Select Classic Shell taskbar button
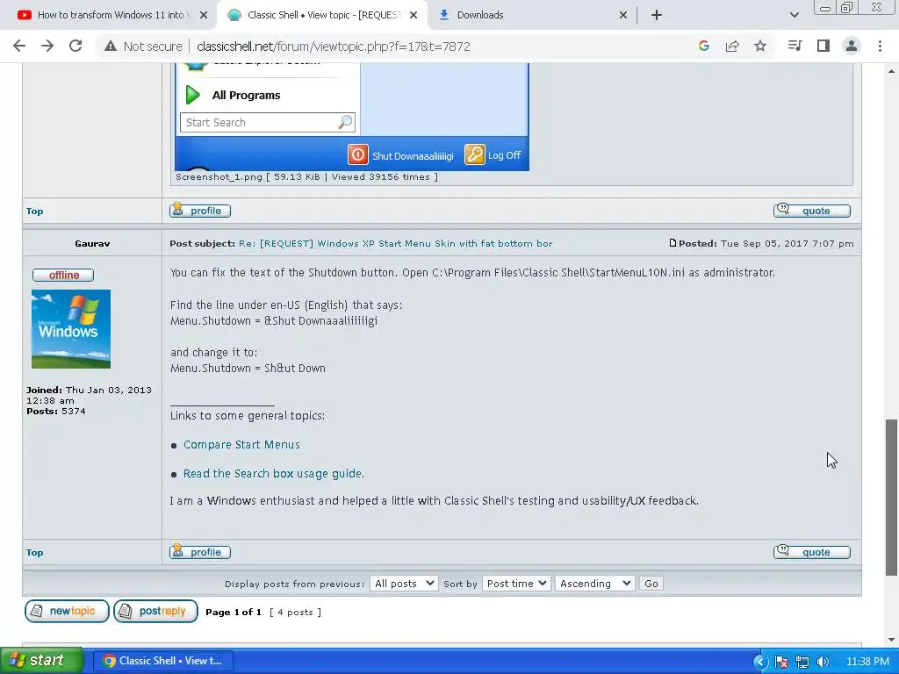899x674 pixels. [x=162, y=661]
